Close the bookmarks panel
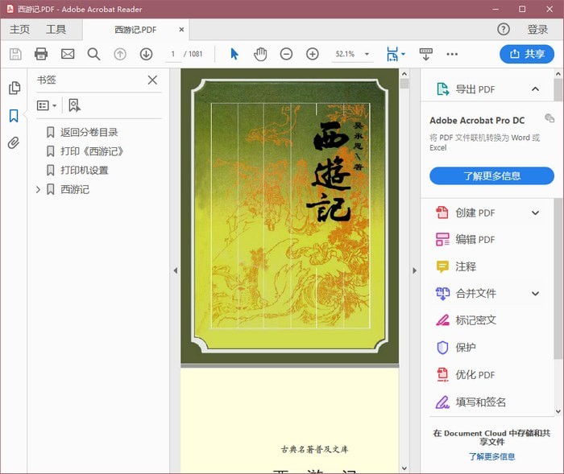This screenshot has width=564, height=474. click(152, 80)
